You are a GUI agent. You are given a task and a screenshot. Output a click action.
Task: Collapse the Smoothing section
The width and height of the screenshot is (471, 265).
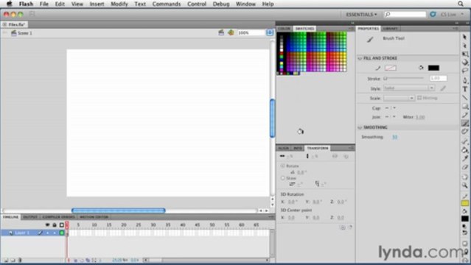click(360, 127)
